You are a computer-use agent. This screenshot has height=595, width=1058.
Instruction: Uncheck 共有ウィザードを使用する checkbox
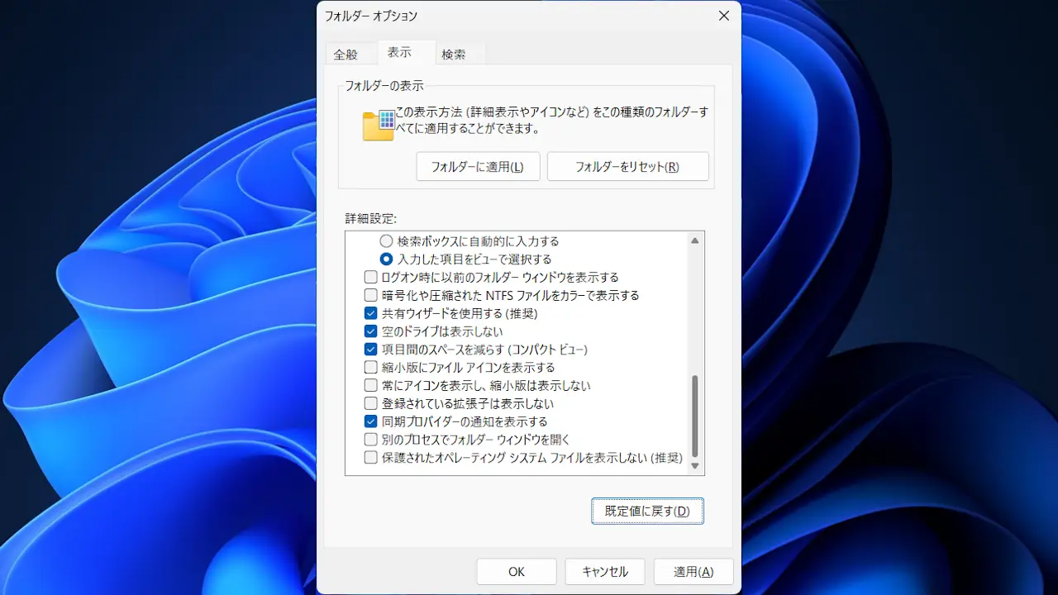click(371, 314)
